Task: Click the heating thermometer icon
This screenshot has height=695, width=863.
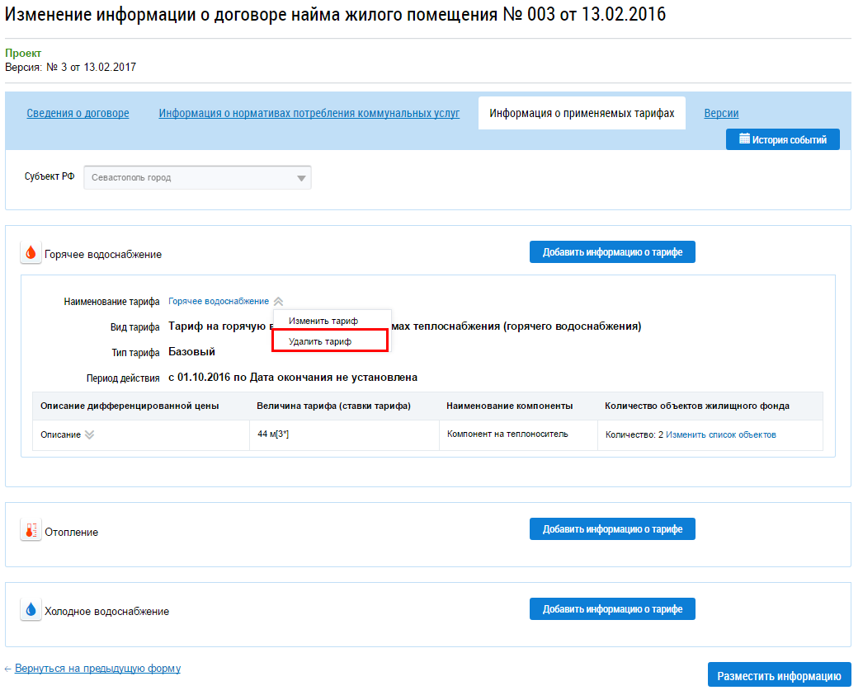Action: coord(31,531)
